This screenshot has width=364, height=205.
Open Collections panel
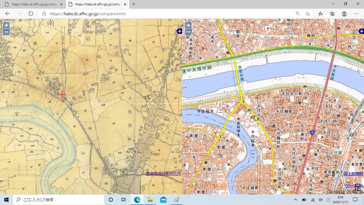(332, 14)
